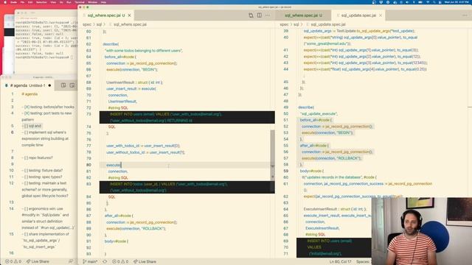Click 'sql' breadcrumb in right editor

[x=296, y=24]
